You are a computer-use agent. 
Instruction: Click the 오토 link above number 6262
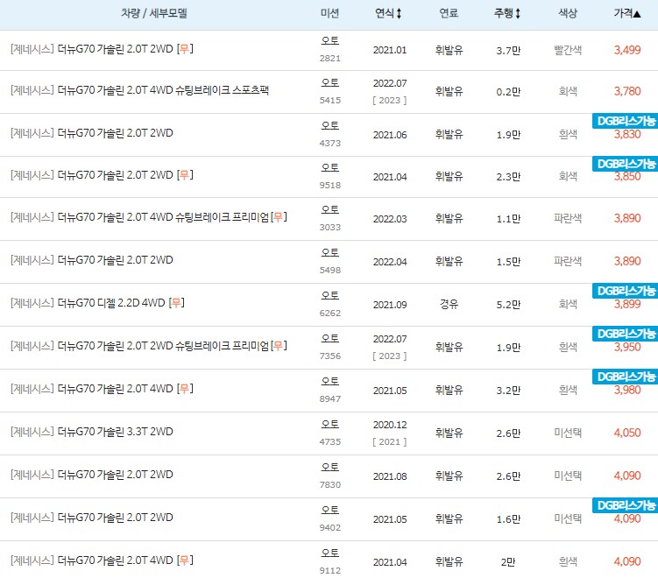(329, 295)
